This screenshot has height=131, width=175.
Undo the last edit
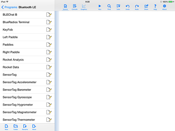click(127, 7)
